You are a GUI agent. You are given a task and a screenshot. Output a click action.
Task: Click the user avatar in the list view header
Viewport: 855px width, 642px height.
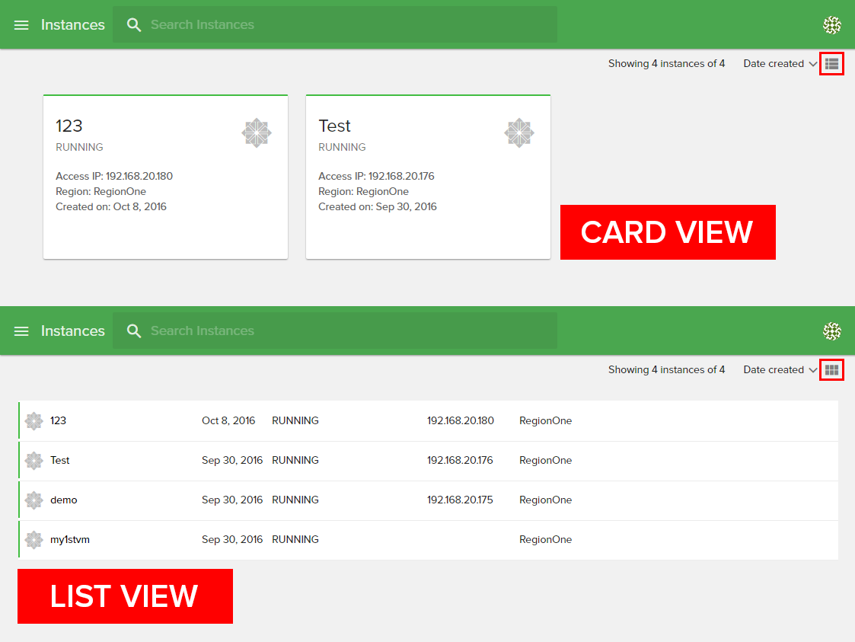tap(831, 331)
